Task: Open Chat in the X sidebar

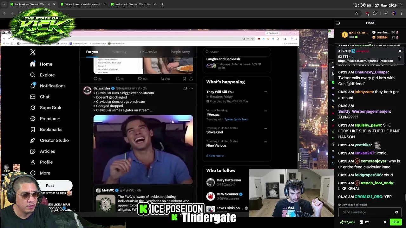Action: point(40,97)
